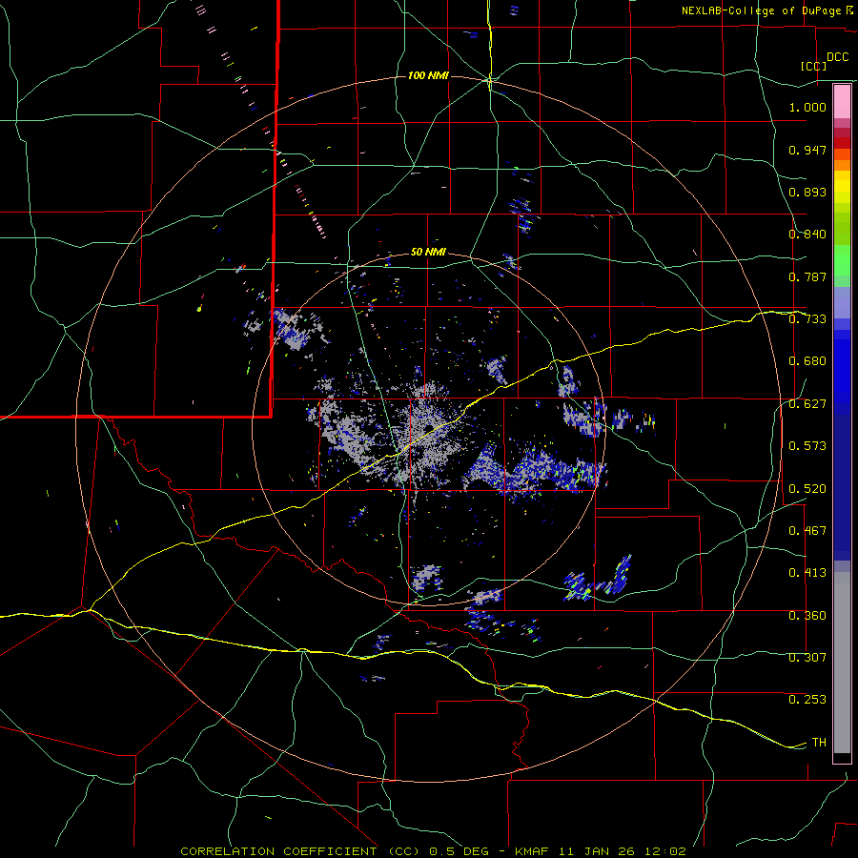858x858 pixels.
Task: Pick the bright green segment of color bar
Action: pyautogui.click(x=842, y=260)
